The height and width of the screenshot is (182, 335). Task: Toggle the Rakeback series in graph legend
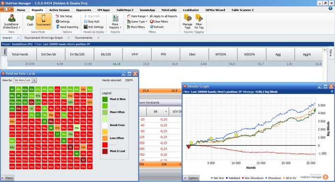point(233,178)
